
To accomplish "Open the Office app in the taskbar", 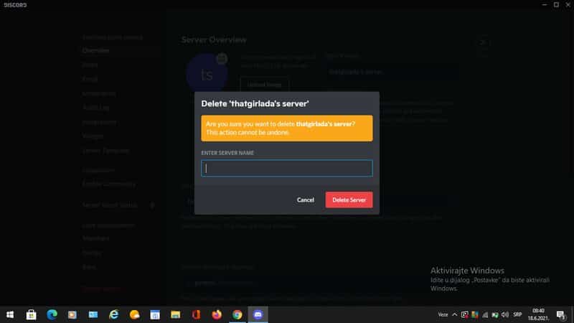I will (x=195, y=314).
